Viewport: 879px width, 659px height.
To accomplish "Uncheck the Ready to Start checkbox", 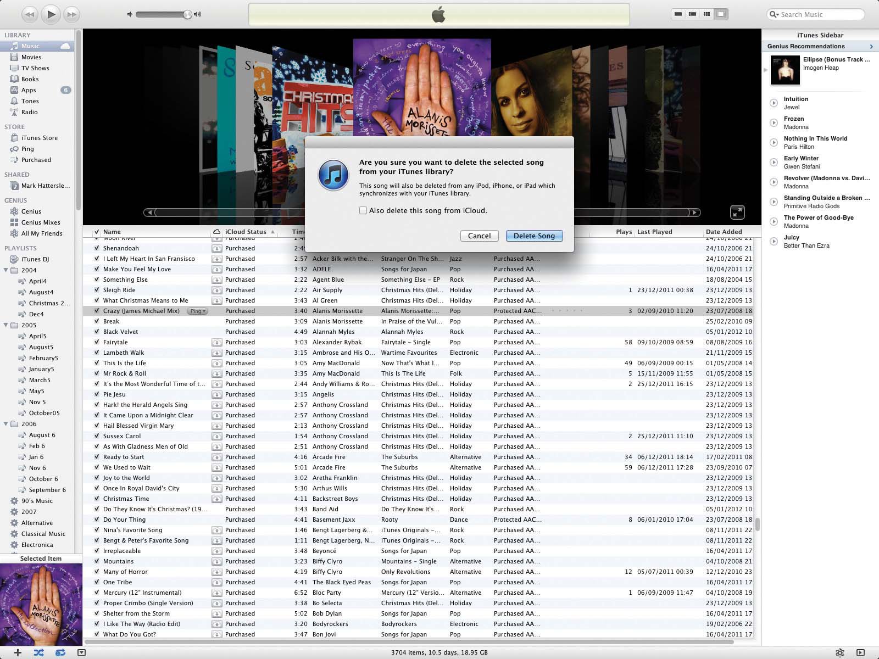I will (x=97, y=457).
